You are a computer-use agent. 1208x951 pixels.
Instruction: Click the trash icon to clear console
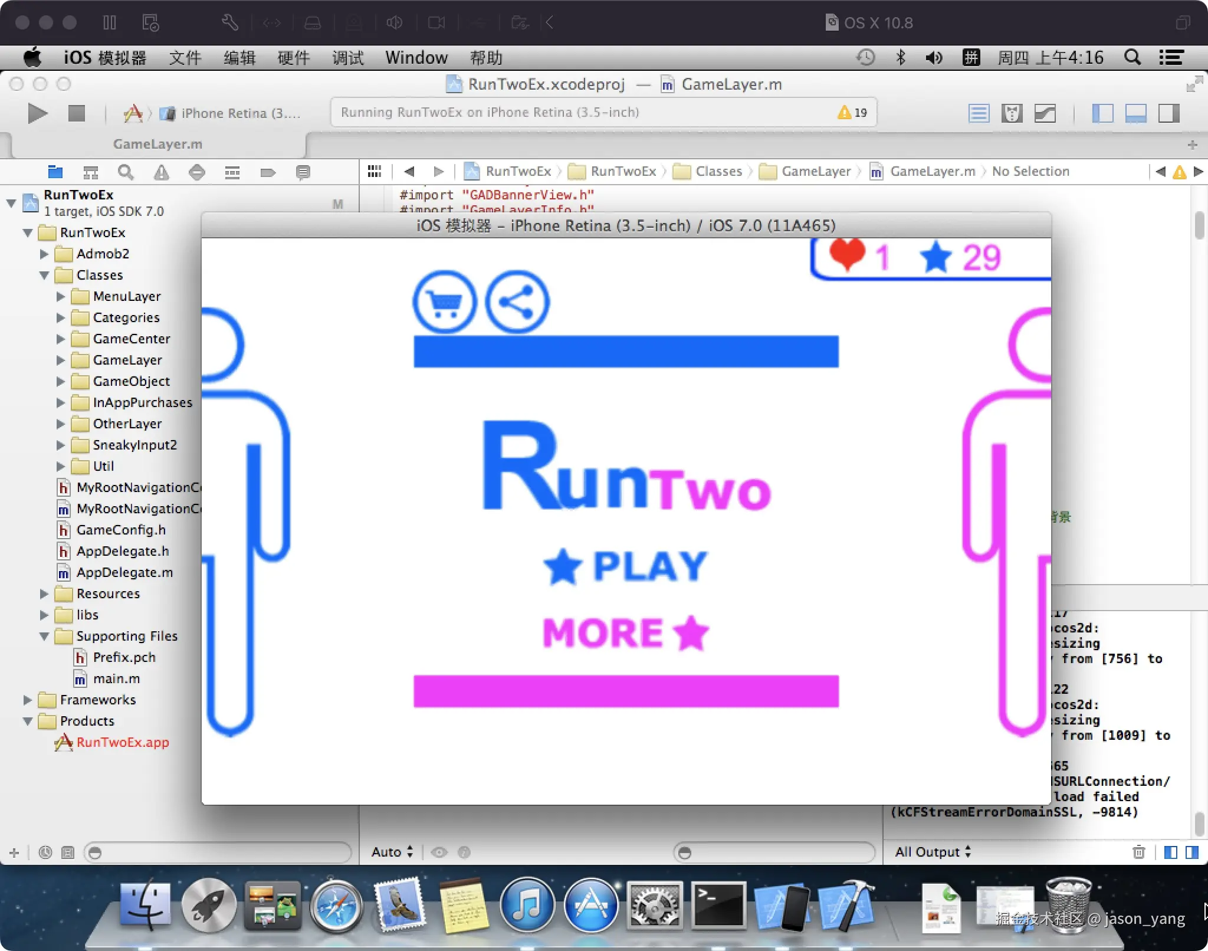tap(1138, 852)
